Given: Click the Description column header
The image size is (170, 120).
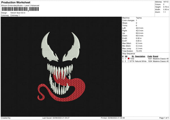Looking at the screenshot, I should (x=140, y=56).
